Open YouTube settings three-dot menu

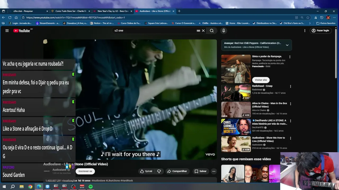(x=305, y=31)
